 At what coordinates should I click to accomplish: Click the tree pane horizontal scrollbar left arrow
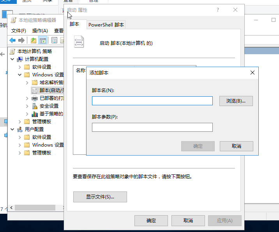(11, 208)
